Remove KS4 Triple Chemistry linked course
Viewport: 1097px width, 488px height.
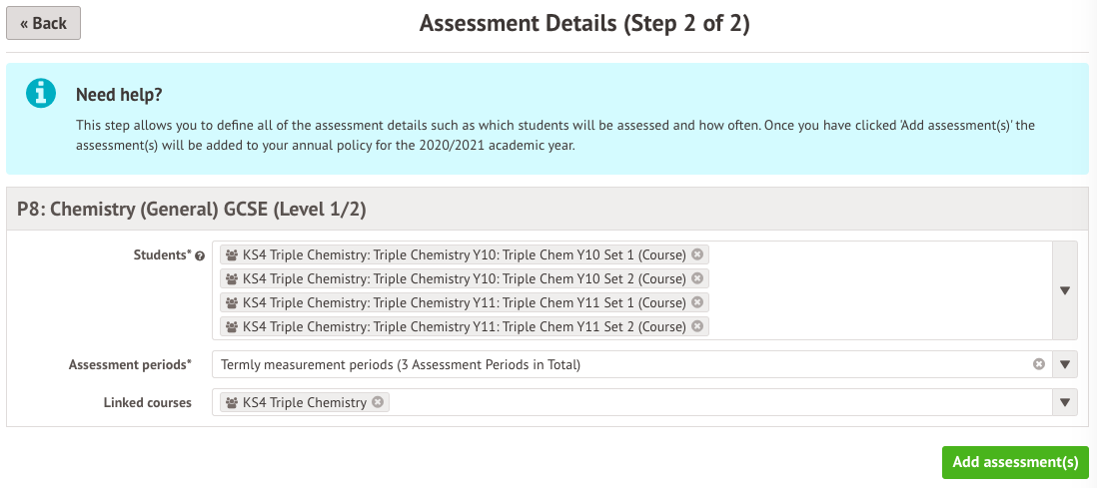pos(378,402)
